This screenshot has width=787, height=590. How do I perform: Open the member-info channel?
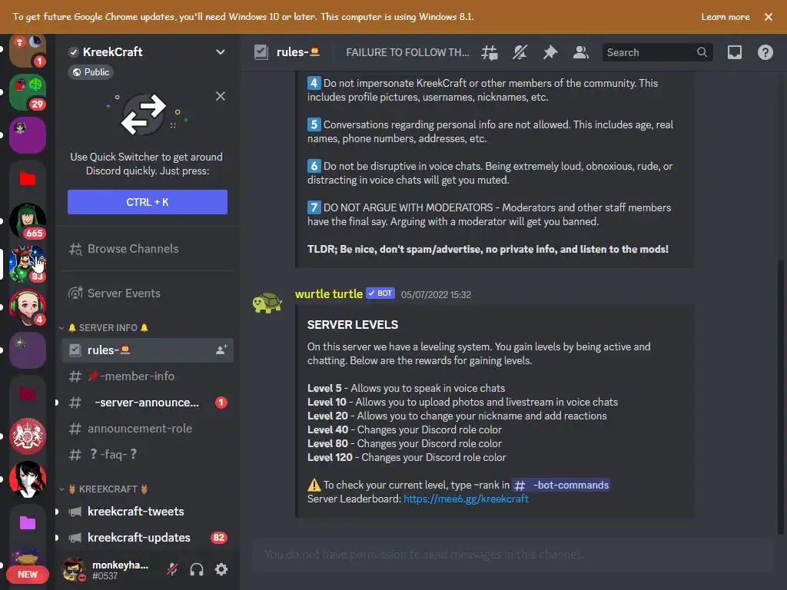pyautogui.click(x=148, y=376)
